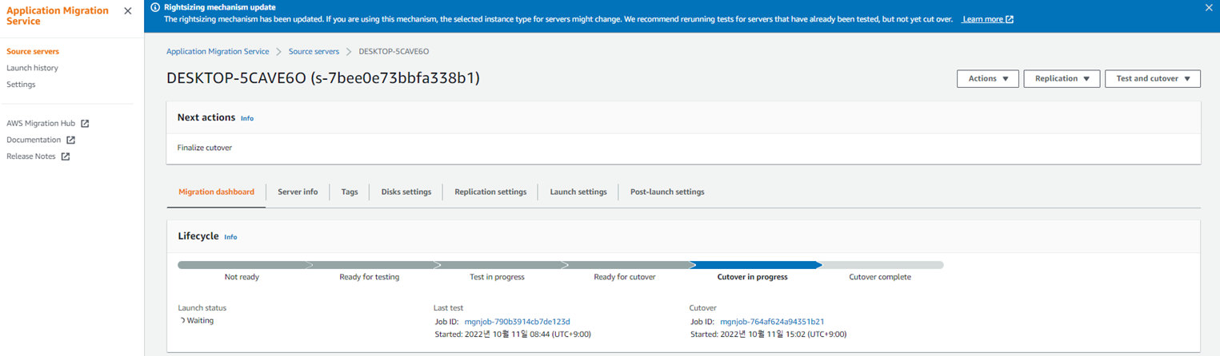The image size is (1220, 356).
Task: Open the AWS Migration Hub link
Action: pyautogui.click(x=41, y=124)
